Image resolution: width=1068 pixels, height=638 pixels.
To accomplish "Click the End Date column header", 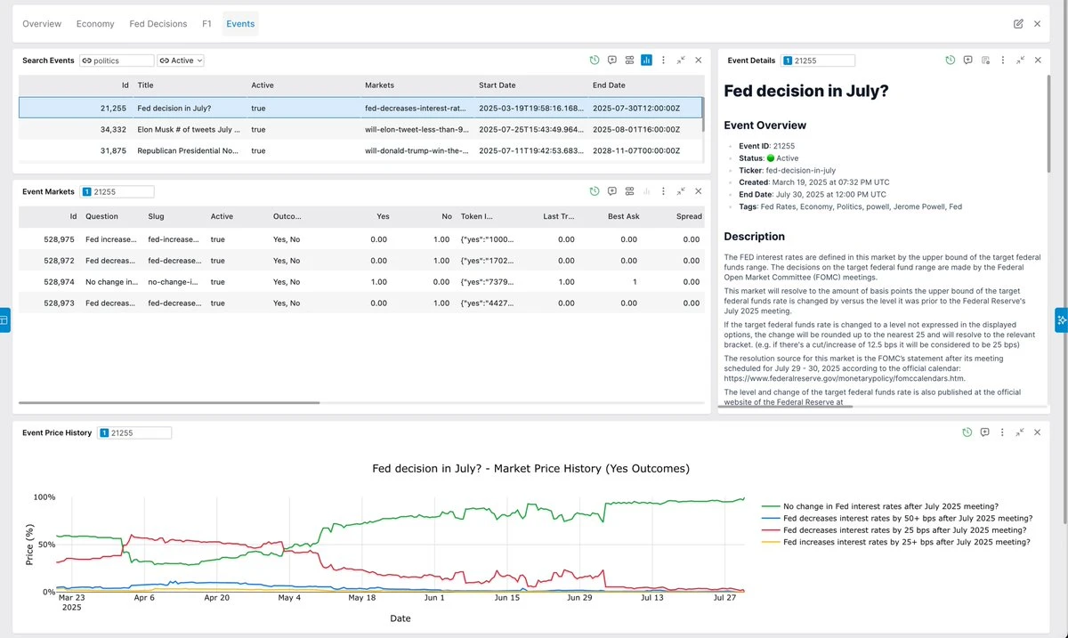I will [x=609, y=85].
